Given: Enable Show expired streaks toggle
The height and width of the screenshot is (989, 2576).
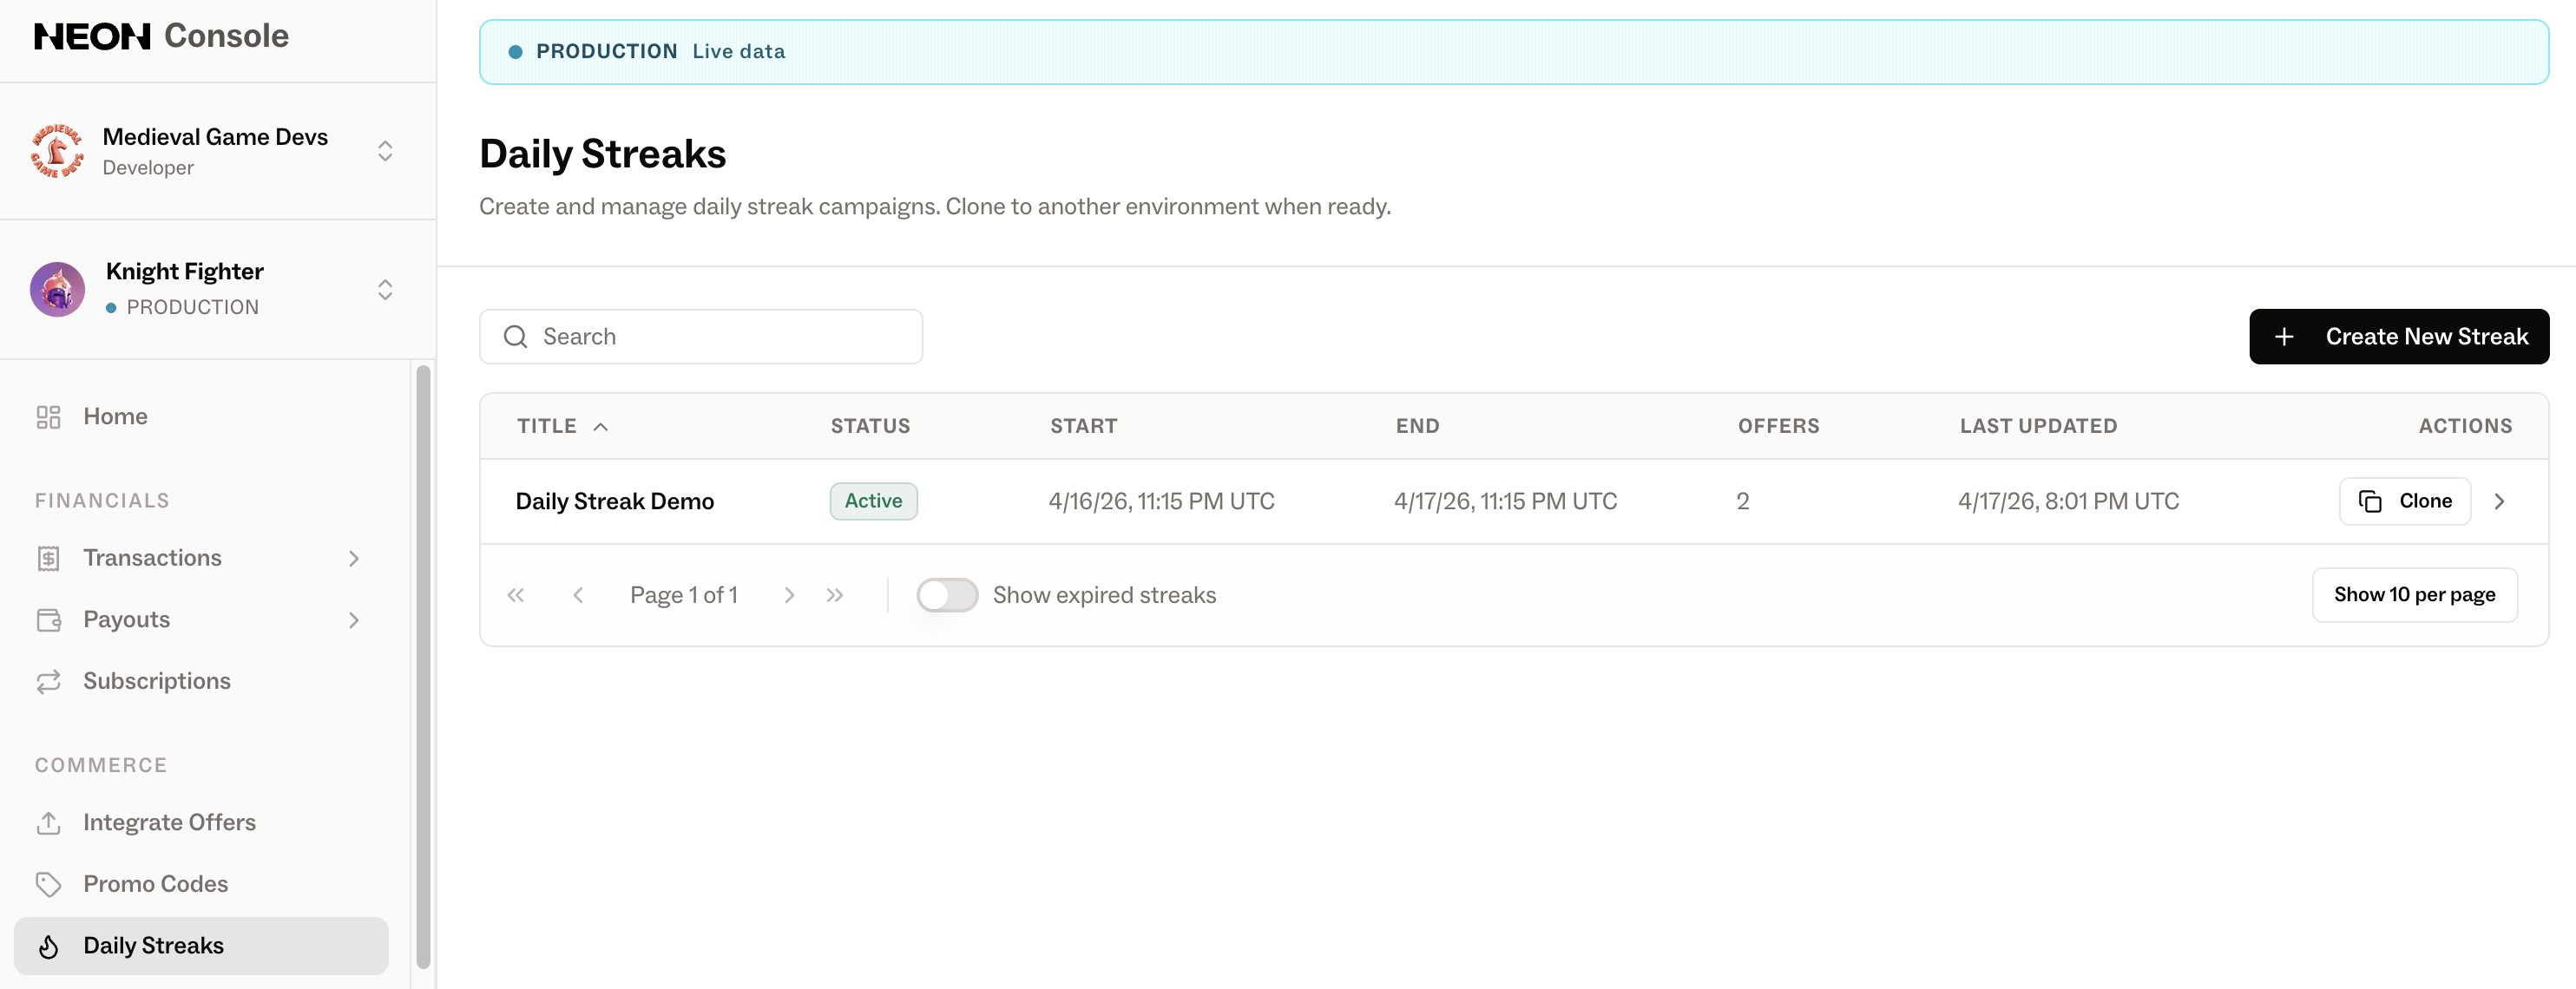Looking at the screenshot, I should [x=946, y=595].
